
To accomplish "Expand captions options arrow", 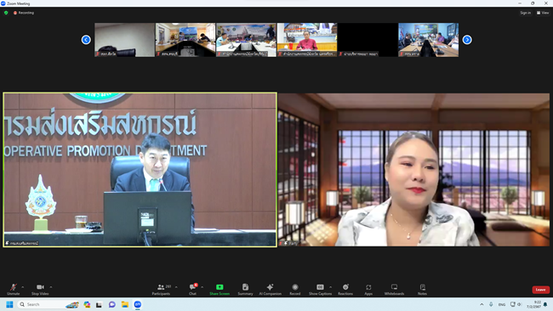I will (330, 287).
